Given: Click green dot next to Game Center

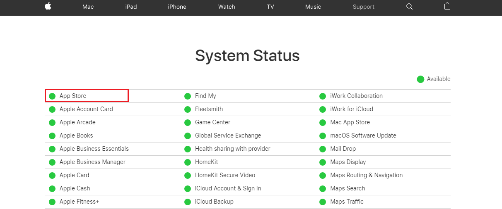Looking at the screenshot, I should pyautogui.click(x=188, y=123).
